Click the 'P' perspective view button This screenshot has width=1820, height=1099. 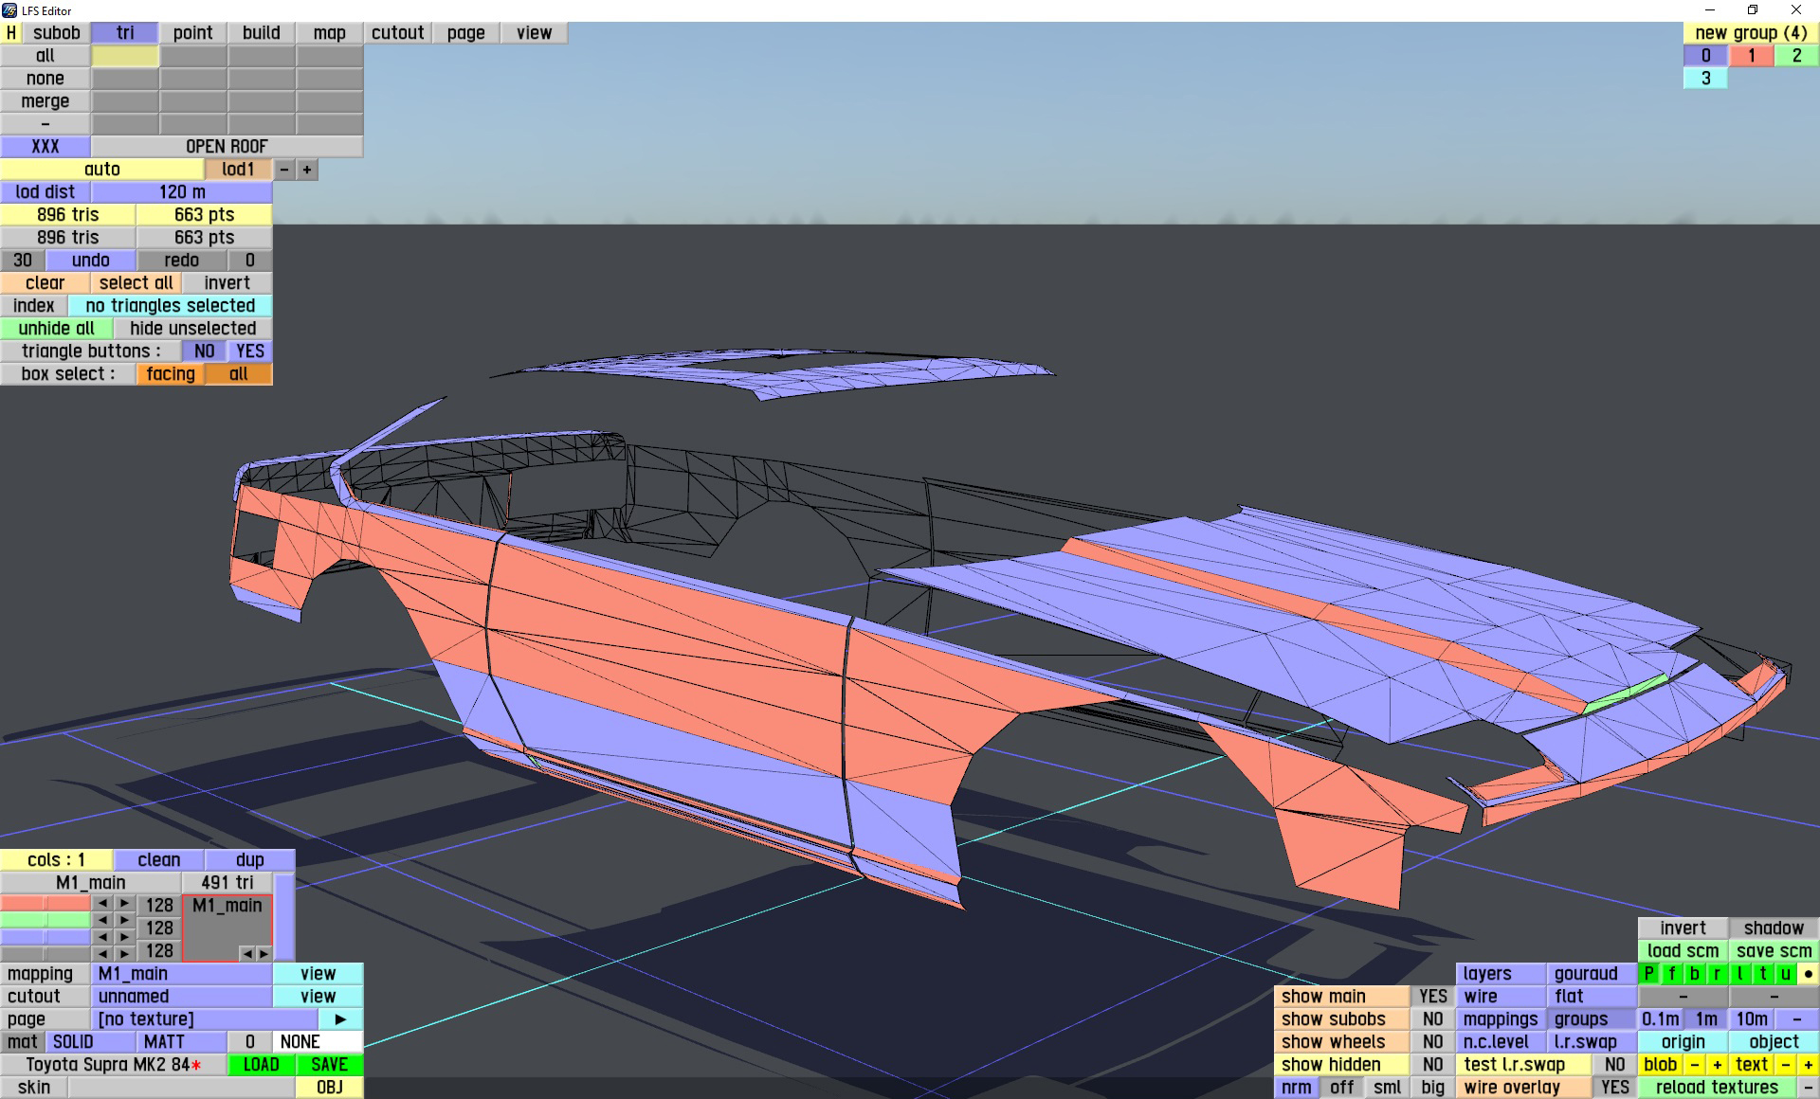pyautogui.click(x=1649, y=973)
